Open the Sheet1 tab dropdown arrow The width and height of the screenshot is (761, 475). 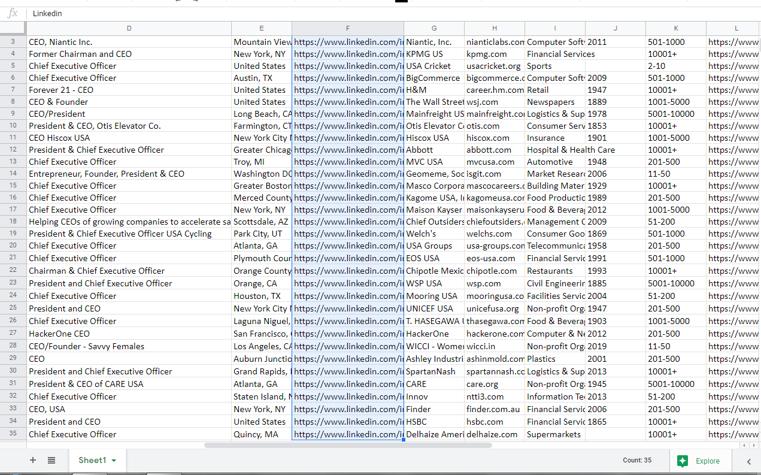pos(114,461)
